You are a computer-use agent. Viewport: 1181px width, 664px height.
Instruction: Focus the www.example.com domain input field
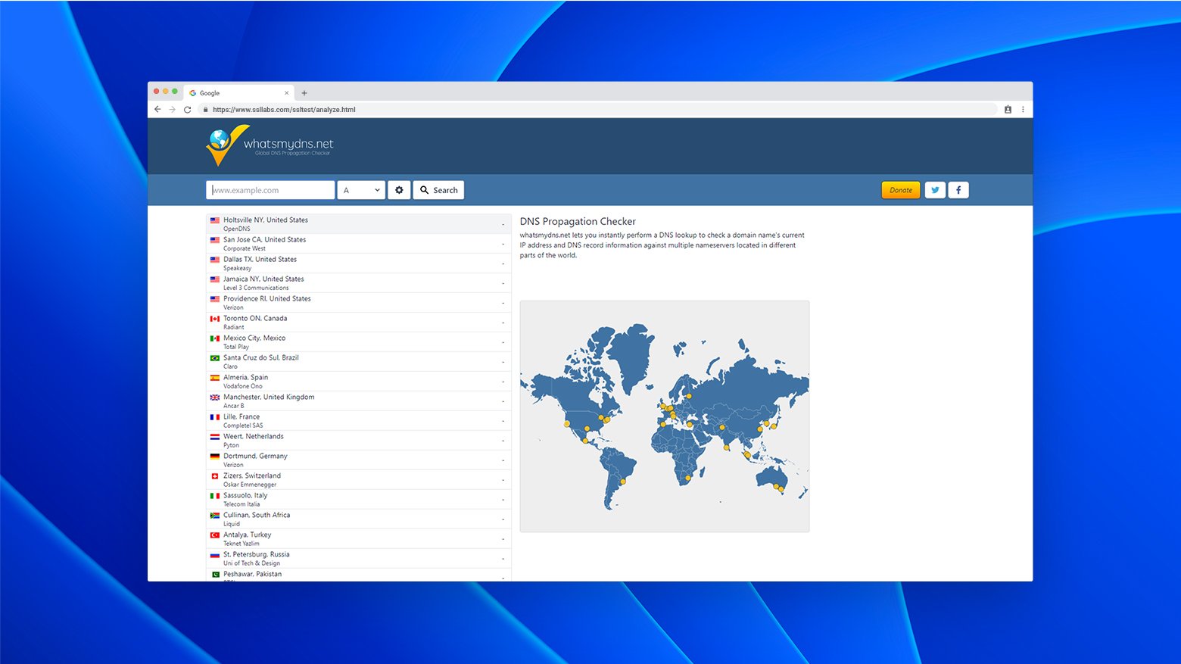pyautogui.click(x=270, y=190)
